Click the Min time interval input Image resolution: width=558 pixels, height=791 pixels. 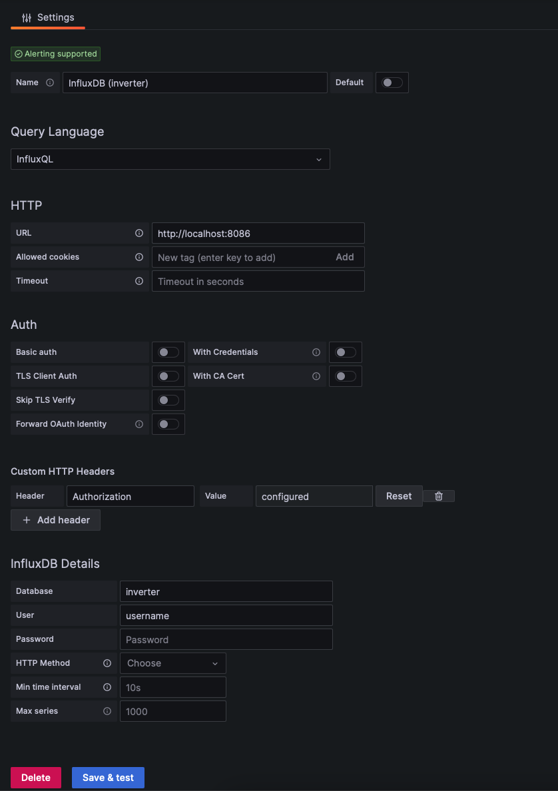(173, 687)
